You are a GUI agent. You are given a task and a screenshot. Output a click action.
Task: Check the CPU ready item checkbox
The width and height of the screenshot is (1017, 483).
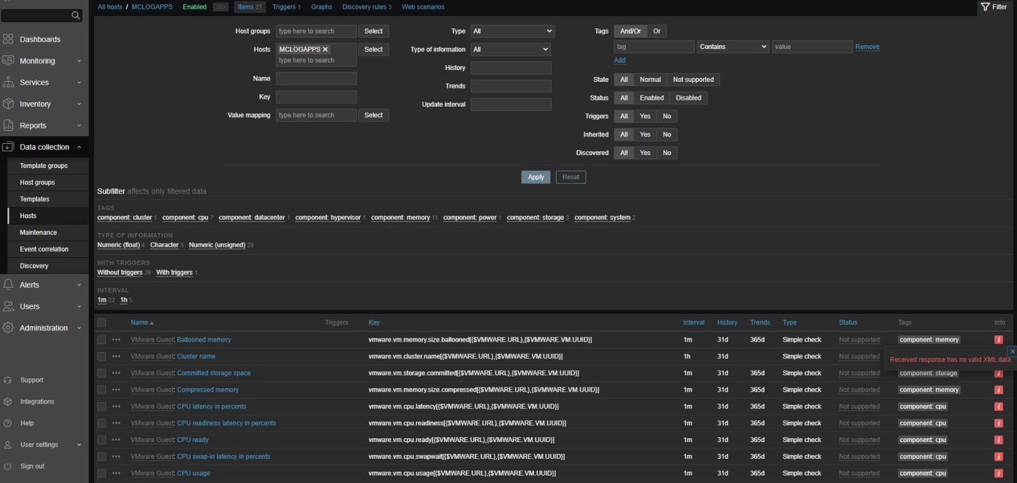102,440
